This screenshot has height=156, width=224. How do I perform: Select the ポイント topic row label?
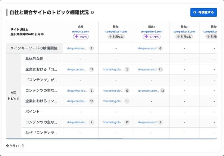pyautogui.click(x=32, y=111)
